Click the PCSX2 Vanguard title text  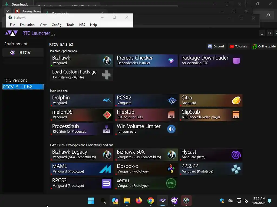tap(124, 98)
